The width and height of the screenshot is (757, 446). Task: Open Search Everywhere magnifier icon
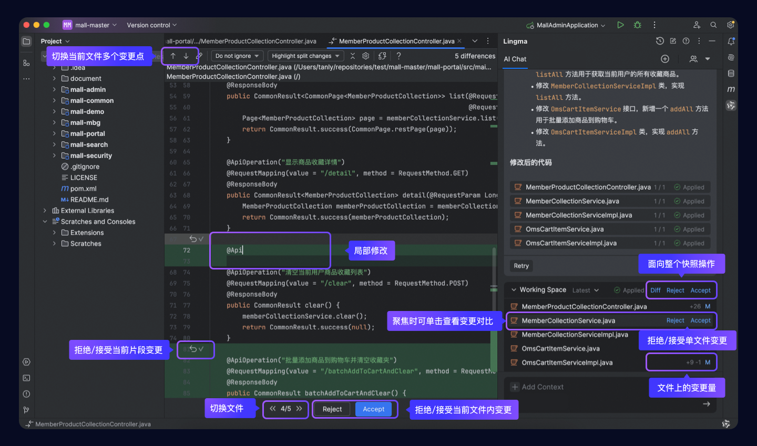(713, 25)
